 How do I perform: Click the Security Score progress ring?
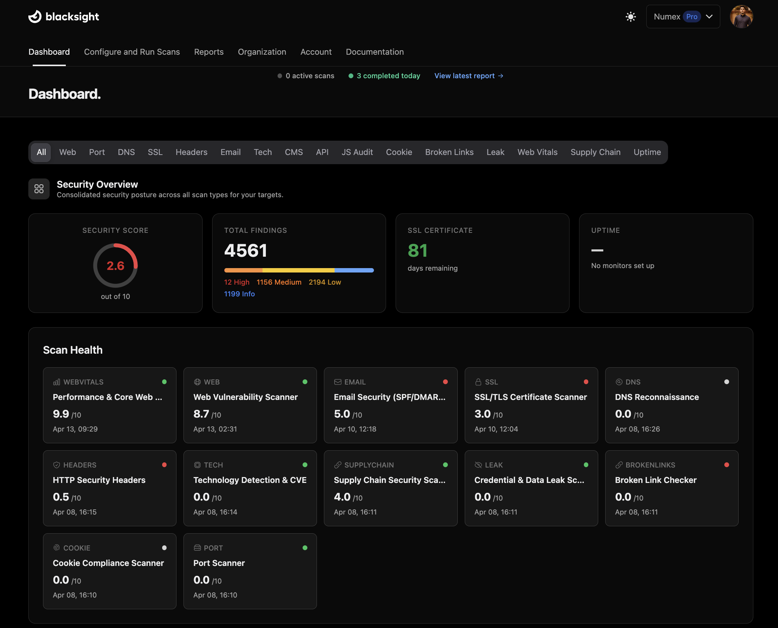pyautogui.click(x=115, y=266)
